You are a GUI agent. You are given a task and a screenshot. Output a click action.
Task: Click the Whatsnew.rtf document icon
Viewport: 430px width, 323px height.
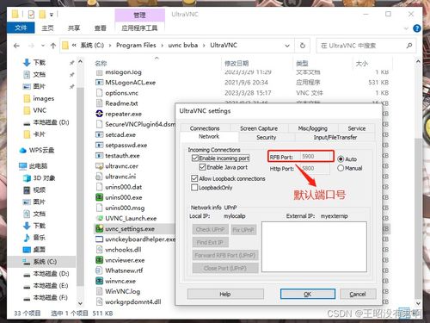tap(99, 270)
